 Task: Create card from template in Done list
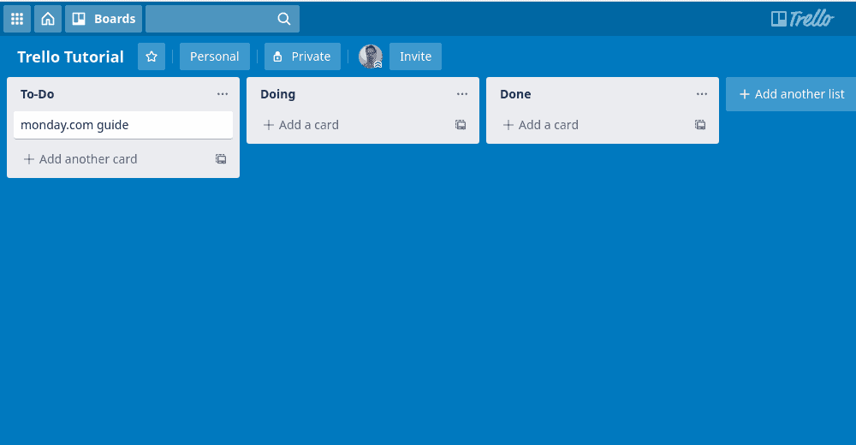[700, 125]
